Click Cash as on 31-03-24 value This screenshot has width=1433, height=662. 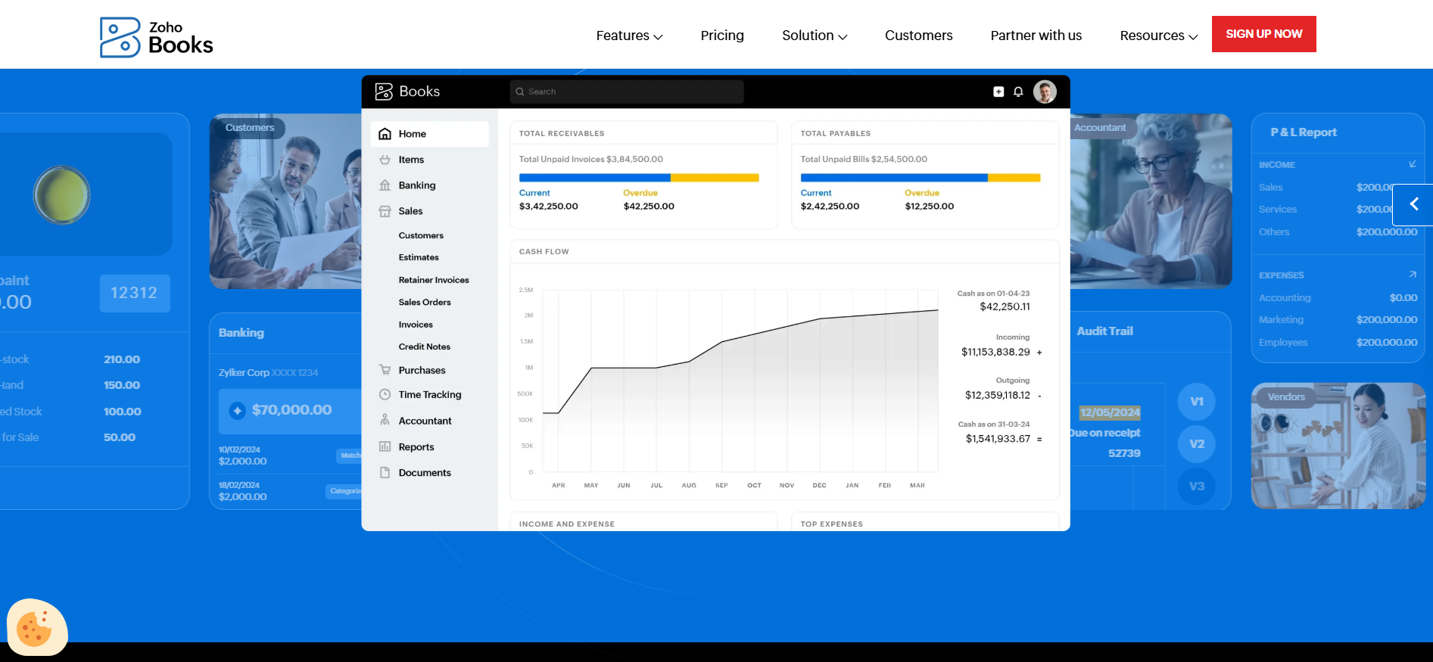(x=998, y=439)
